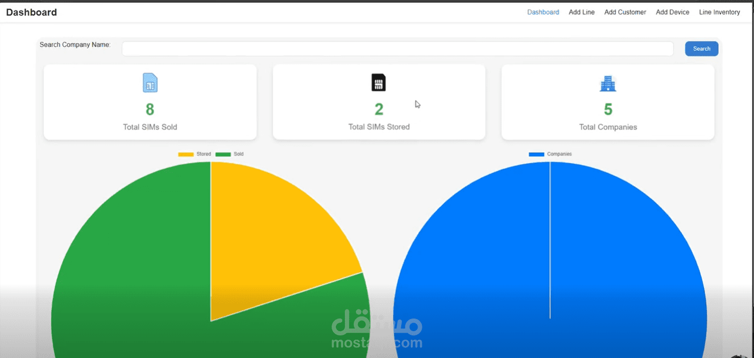754x358 pixels.
Task: Click the number 2 stored count
Action: [x=379, y=110]
